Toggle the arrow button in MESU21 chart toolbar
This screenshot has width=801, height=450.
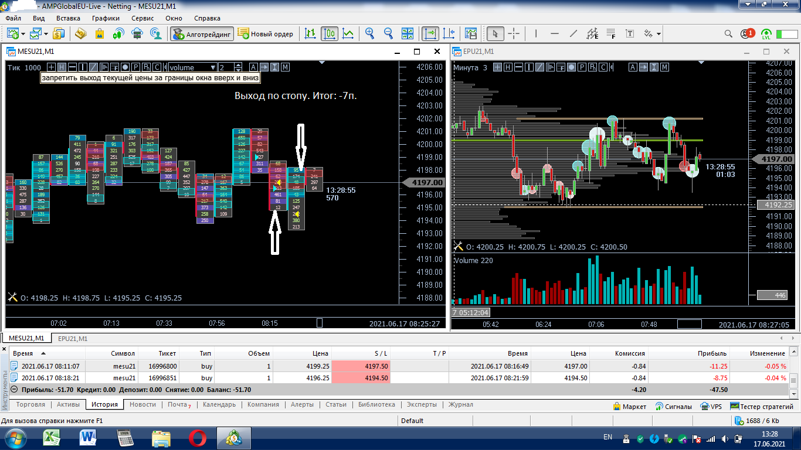pyautogui.click(x=264, y=67)
